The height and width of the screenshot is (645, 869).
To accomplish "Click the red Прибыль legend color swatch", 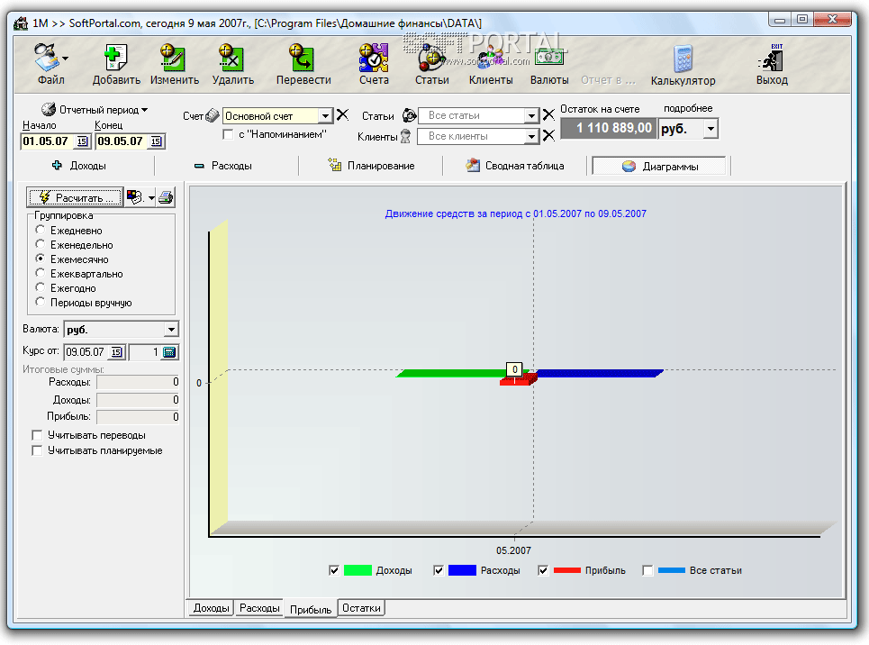I will click(x=567, y=570).
